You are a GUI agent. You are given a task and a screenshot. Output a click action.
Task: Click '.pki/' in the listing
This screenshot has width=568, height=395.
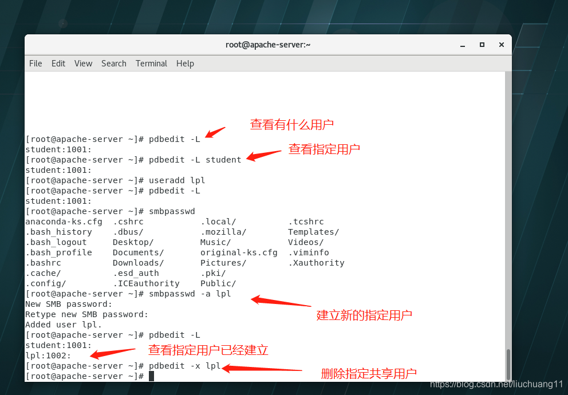tap(213, 273)
